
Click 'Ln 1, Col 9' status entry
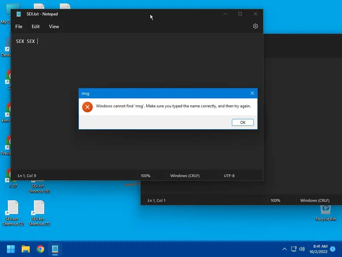[x=27, y=176]
